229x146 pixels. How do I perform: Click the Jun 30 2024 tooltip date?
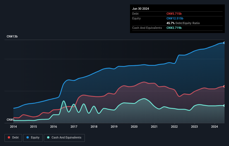tap(141, 9)
